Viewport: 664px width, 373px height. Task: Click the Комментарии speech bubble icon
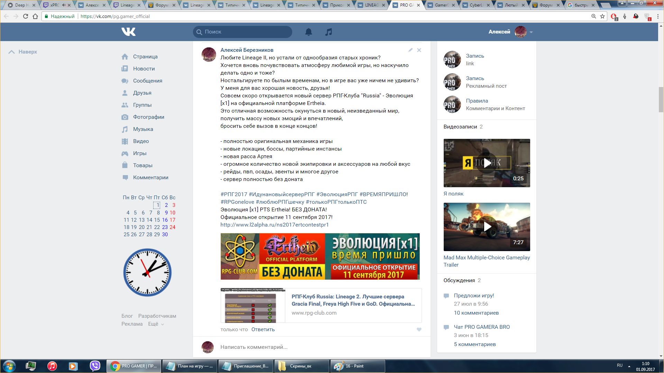pos(125,178)
